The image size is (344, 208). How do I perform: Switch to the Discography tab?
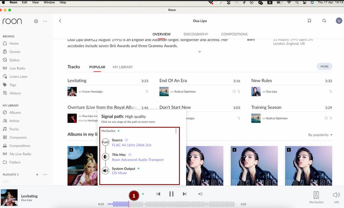[x=196, y=34]
